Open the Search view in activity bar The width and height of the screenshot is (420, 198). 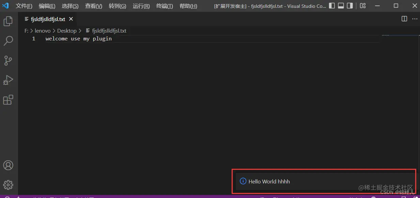(8, 41)
